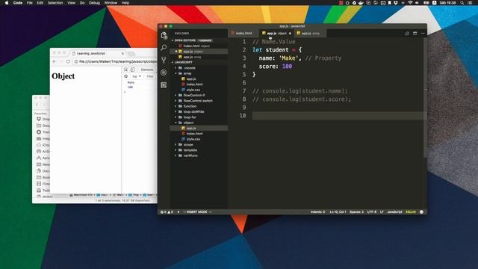Image resolution: width=478 pixels, height=269 pixels.
Task: Open the Explorer view in activity bar
Action: (x=164, y=35)
